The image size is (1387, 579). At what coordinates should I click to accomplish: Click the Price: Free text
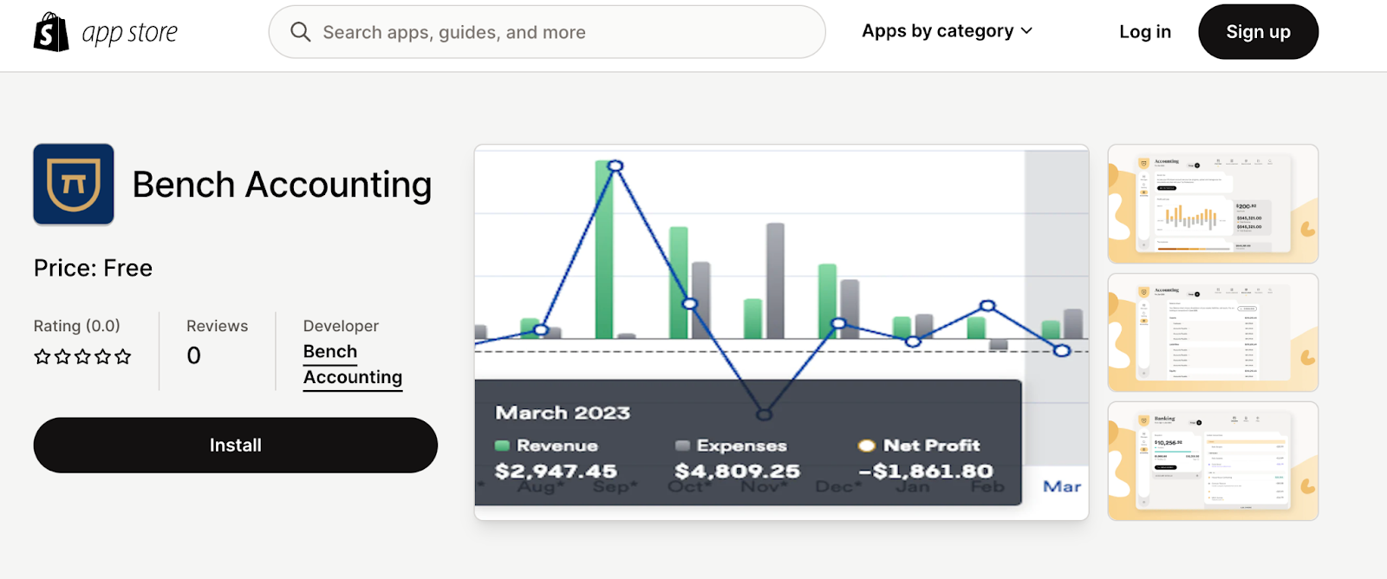pos(93,268)
